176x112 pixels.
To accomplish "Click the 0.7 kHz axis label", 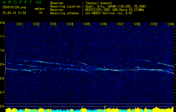I will (2, 92).
